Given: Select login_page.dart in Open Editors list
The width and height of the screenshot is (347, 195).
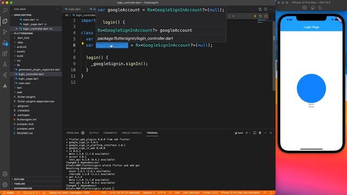Looking at the screenshot, I should (33, 24).
